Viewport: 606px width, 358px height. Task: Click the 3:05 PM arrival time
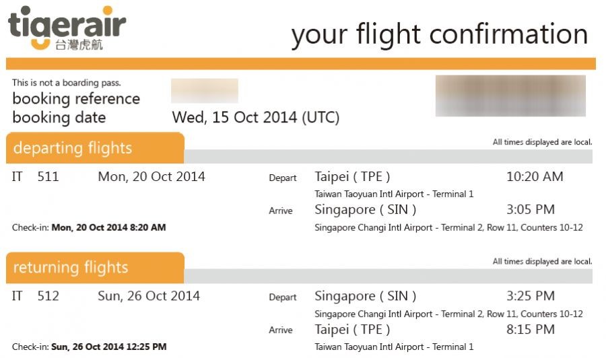tap(531, 210)
